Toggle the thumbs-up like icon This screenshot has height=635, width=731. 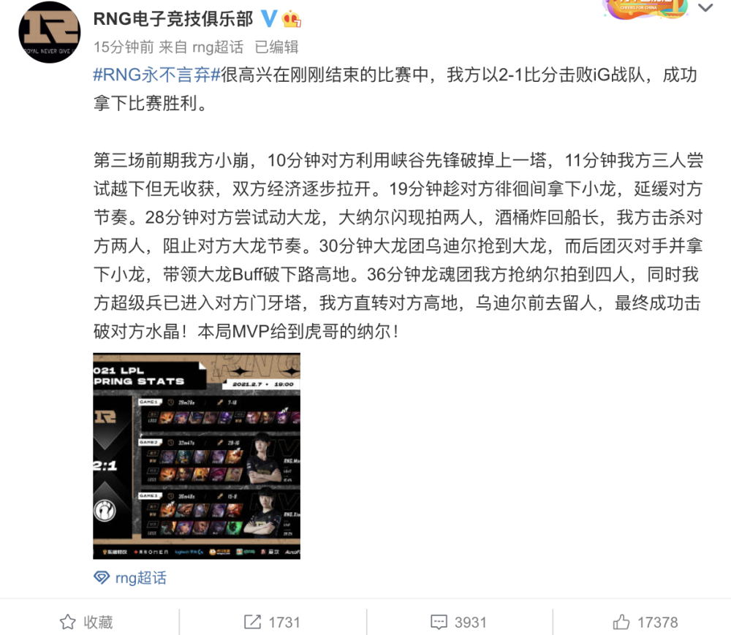pos(621,622)
